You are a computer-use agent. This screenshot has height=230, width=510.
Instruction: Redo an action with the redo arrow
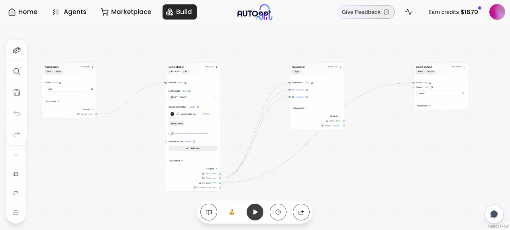point(17,134)
